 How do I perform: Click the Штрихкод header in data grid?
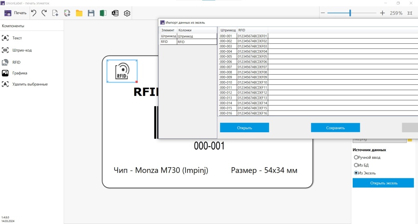click(x=228, y=30)
